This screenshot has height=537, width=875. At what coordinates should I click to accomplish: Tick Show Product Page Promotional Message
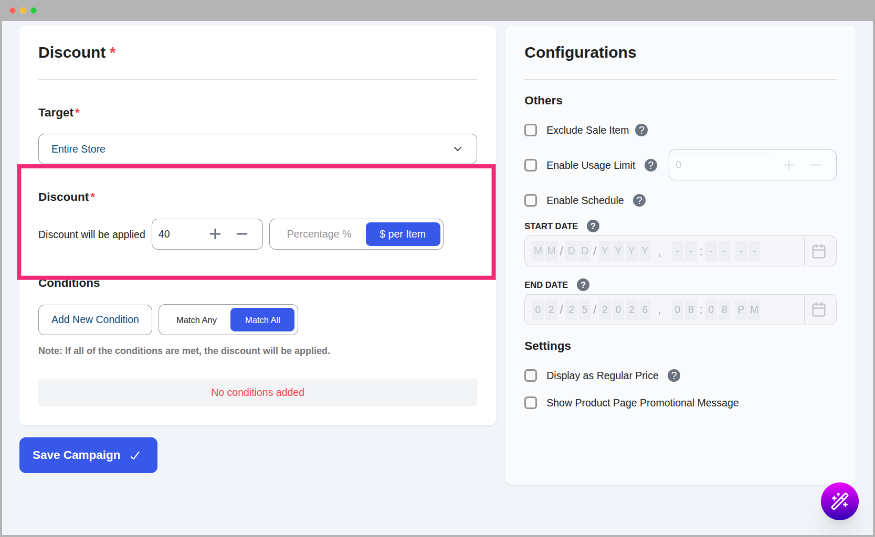tap(531, 403)
